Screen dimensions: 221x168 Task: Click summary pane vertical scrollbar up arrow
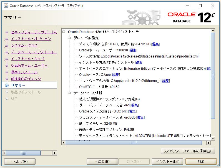pos(213,31)
